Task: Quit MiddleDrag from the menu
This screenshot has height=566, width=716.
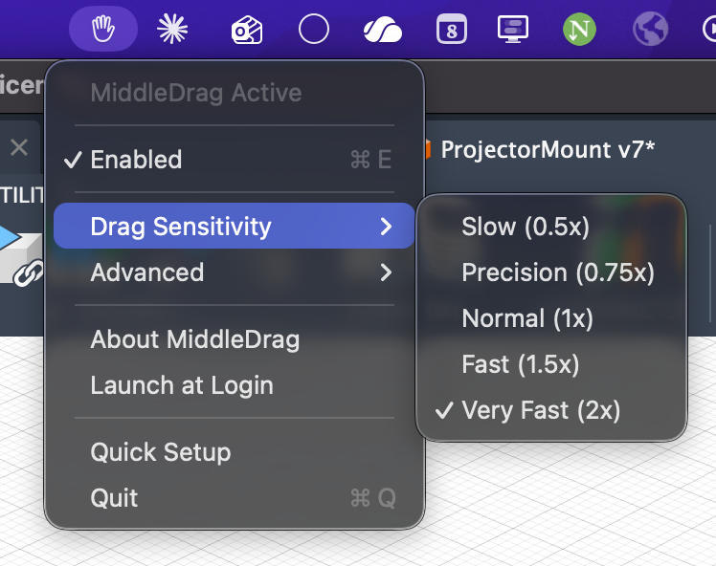Action: point(115,498)
